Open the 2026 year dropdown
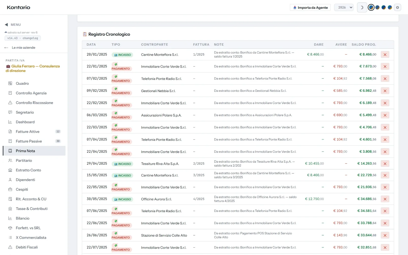408x255 pixels. 344,8
